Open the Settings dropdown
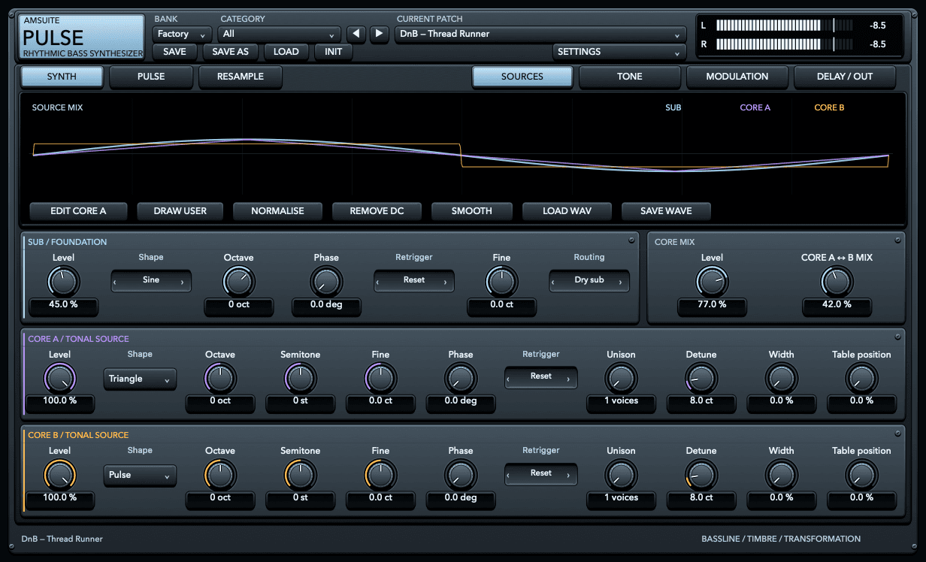926x562 pixels. click(x=619, y=52)
